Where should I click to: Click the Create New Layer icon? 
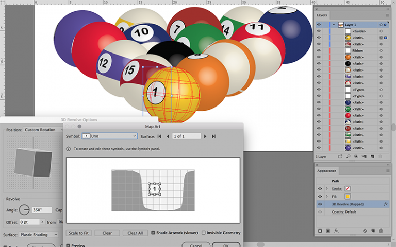372,156
